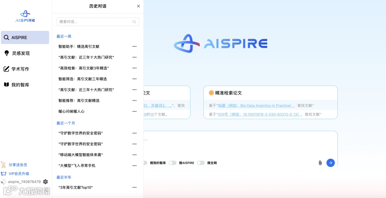This screenshot has height=198, width=386.
Task: Focus the 搜索对话 search field
Action: 98,22
